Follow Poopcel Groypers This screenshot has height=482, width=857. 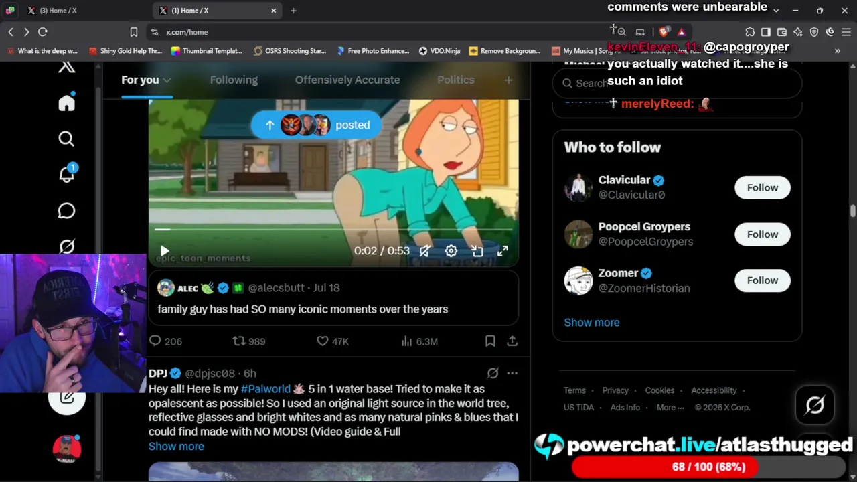763,234
